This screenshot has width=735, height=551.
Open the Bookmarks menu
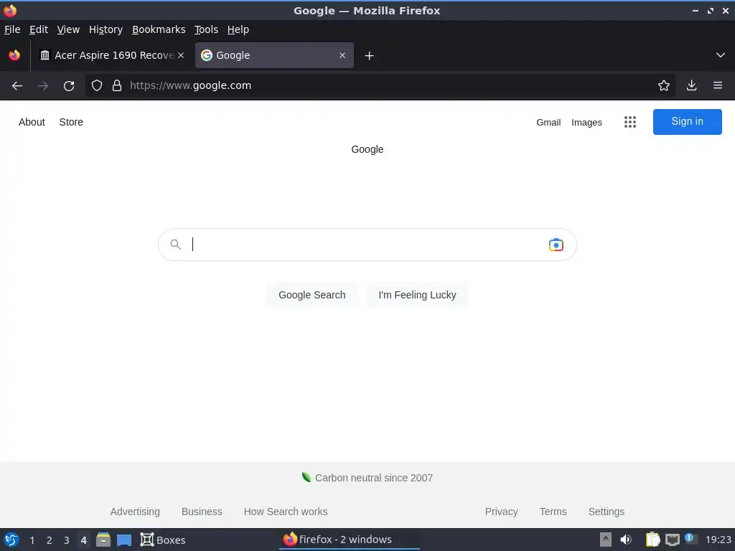pyautogui.click(x=159, y=29)
